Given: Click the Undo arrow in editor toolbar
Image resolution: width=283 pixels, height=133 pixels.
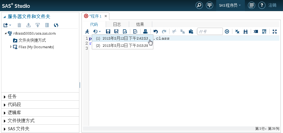Looking at the screenshot, I should 156,32.
